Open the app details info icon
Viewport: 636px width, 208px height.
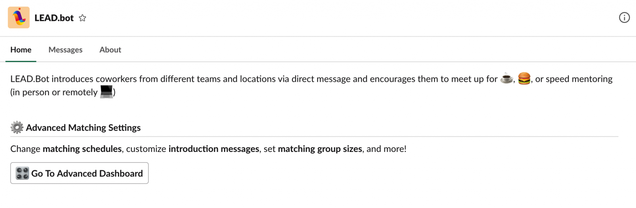click(x=624, y=18)
